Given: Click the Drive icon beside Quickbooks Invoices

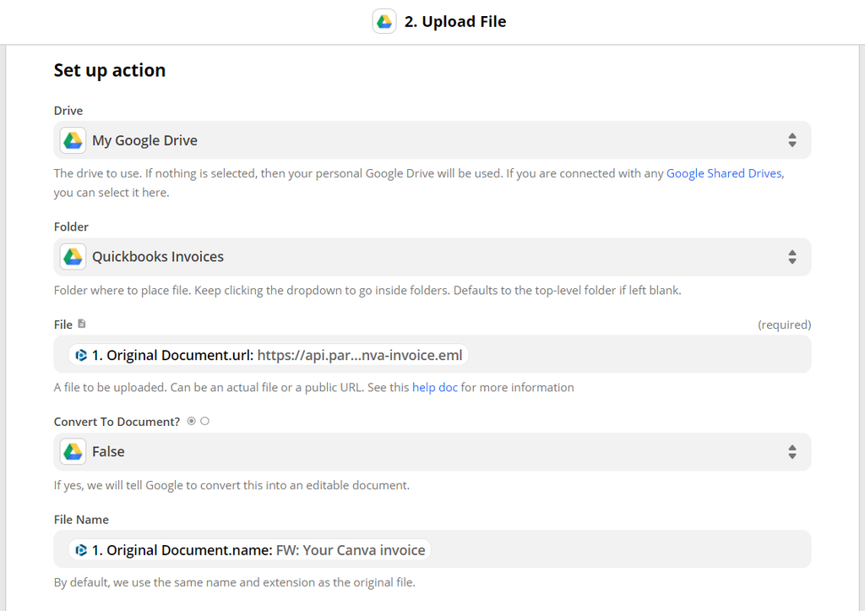Looking at the screenshot, I should pos(73,257).
